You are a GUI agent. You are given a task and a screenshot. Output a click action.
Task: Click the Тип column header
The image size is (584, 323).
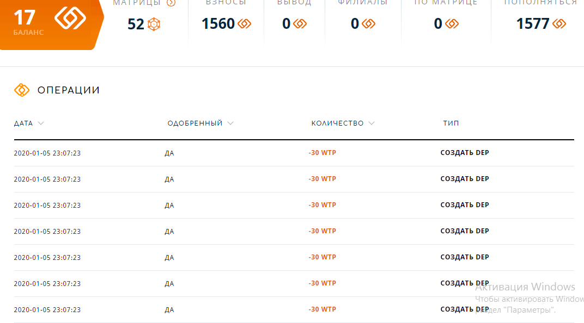tap(451, 123)
